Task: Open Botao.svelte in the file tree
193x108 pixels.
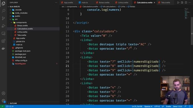Action: [22, 25]
